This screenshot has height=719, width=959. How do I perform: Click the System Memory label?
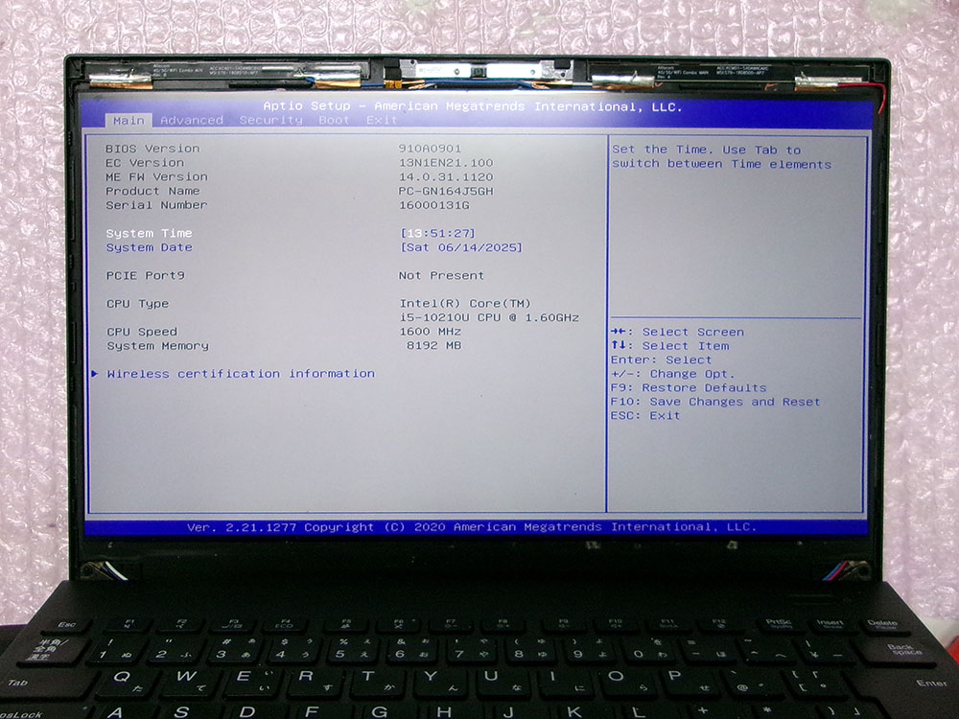coord(157,346)
